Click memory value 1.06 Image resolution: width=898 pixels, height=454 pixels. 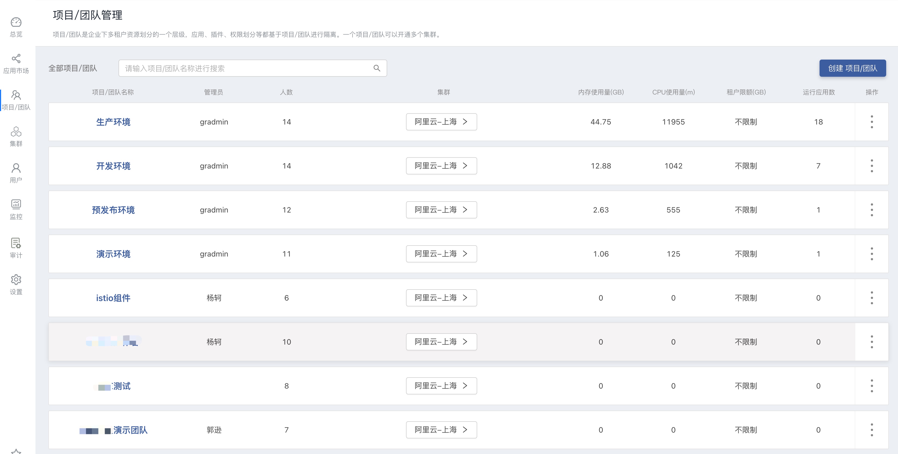(x=601, y=254)
